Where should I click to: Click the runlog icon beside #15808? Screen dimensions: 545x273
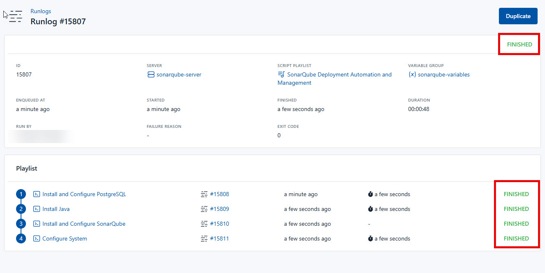point(204,194)
